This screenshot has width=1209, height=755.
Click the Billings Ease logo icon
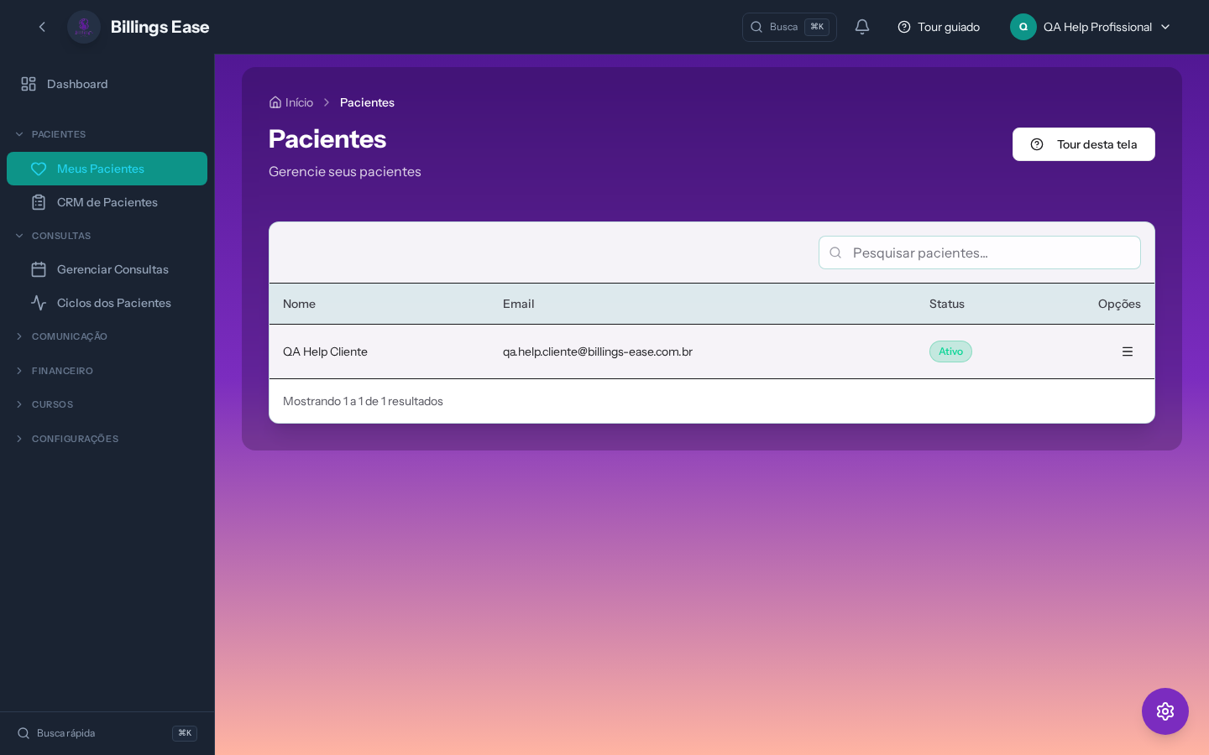tap(84, 27)
